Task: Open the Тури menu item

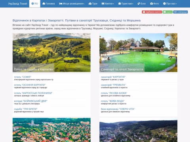Action: 93,4
